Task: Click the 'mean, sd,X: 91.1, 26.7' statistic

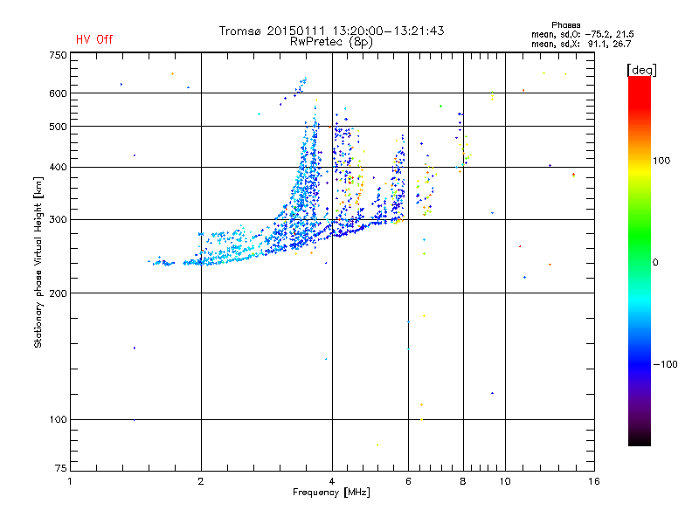Action: click(x=581, y=44)
